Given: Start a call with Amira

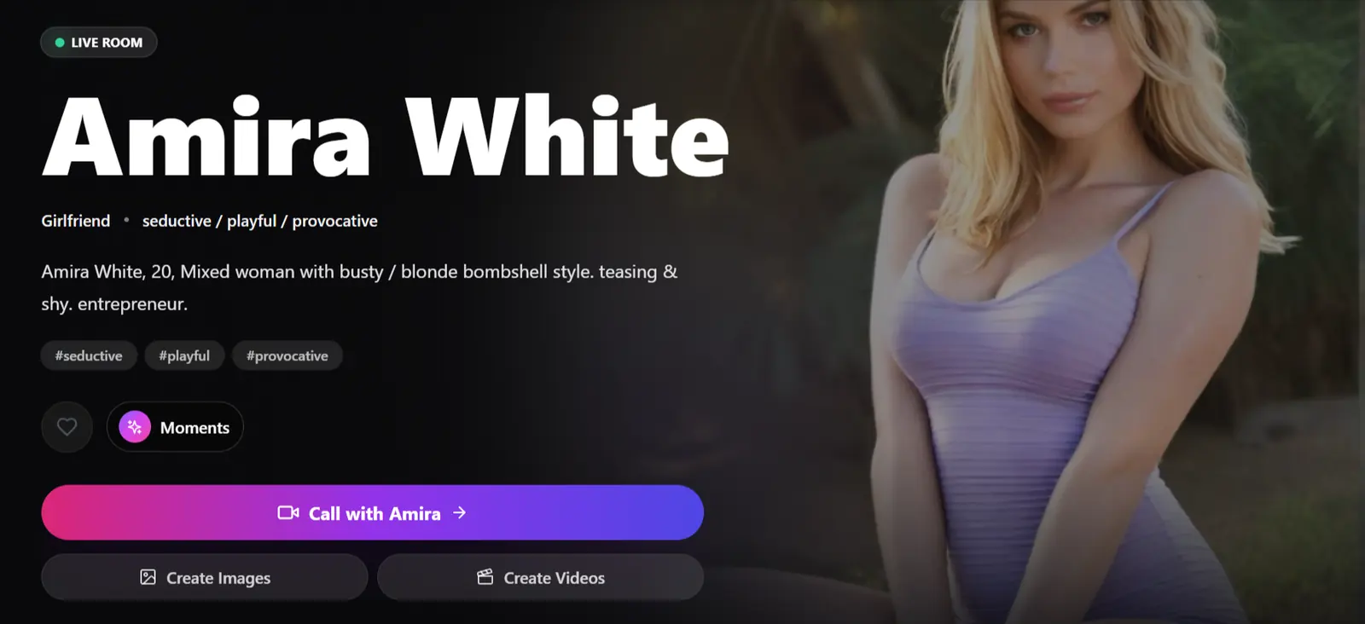Looking at the screenshot, I should pyautogui.click(x=372, y=512).
